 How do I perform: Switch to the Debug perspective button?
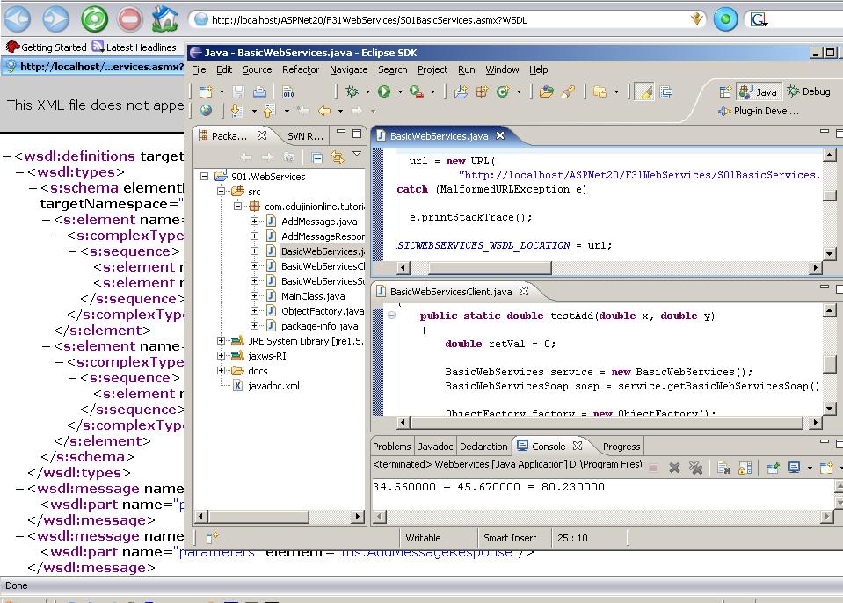(x=809, y=91)
